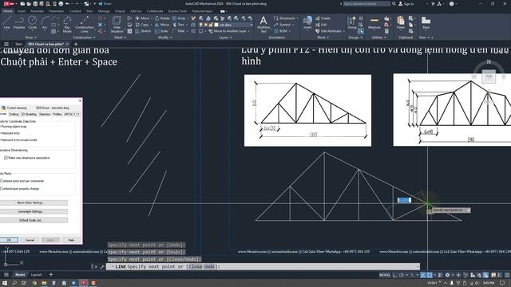
Task: Choose the Mirror command
Action: click(x=162, y=25)
